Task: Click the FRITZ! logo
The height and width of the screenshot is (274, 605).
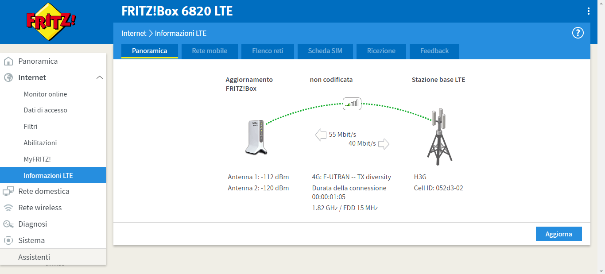Action: [x=51, y=22]
